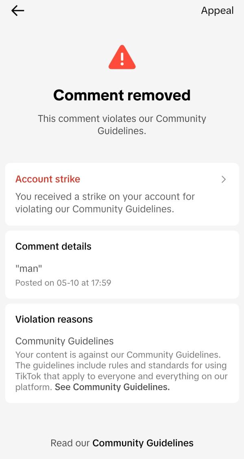Image resolution: width=244 pixels, height=459 pixels.
Task: Click the "Read our" footer text
Action: pyautogui.click(x=70, y=443)
